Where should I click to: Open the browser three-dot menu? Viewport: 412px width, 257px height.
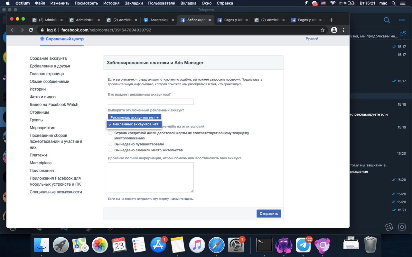click(x=343, y=30)
